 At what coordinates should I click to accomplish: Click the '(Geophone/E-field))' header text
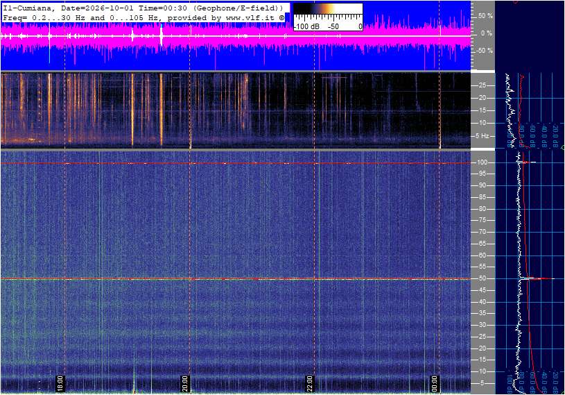coord(238,8)
